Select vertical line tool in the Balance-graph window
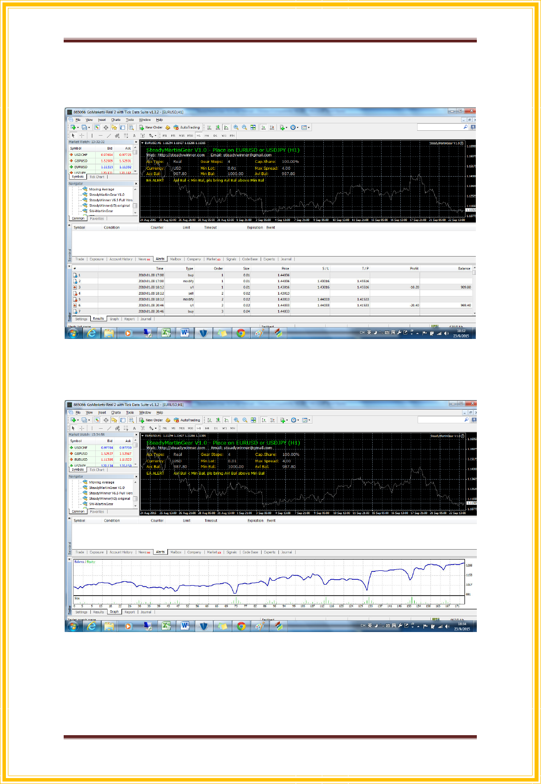This screenshot has height=784, width=541. (92, 428)
